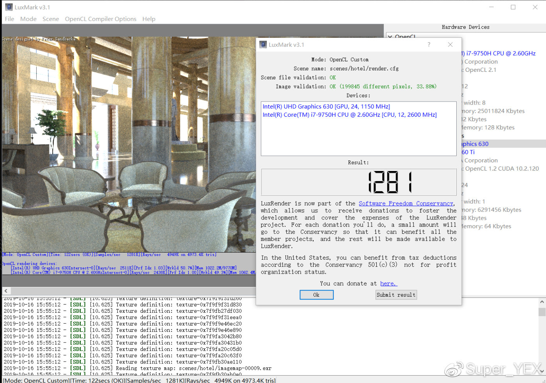Open the Help menu
Viewport: 546px width, 383px height.
tap(149, 19)
